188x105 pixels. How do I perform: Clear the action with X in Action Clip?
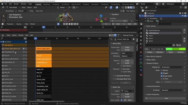tap(132, 91)
